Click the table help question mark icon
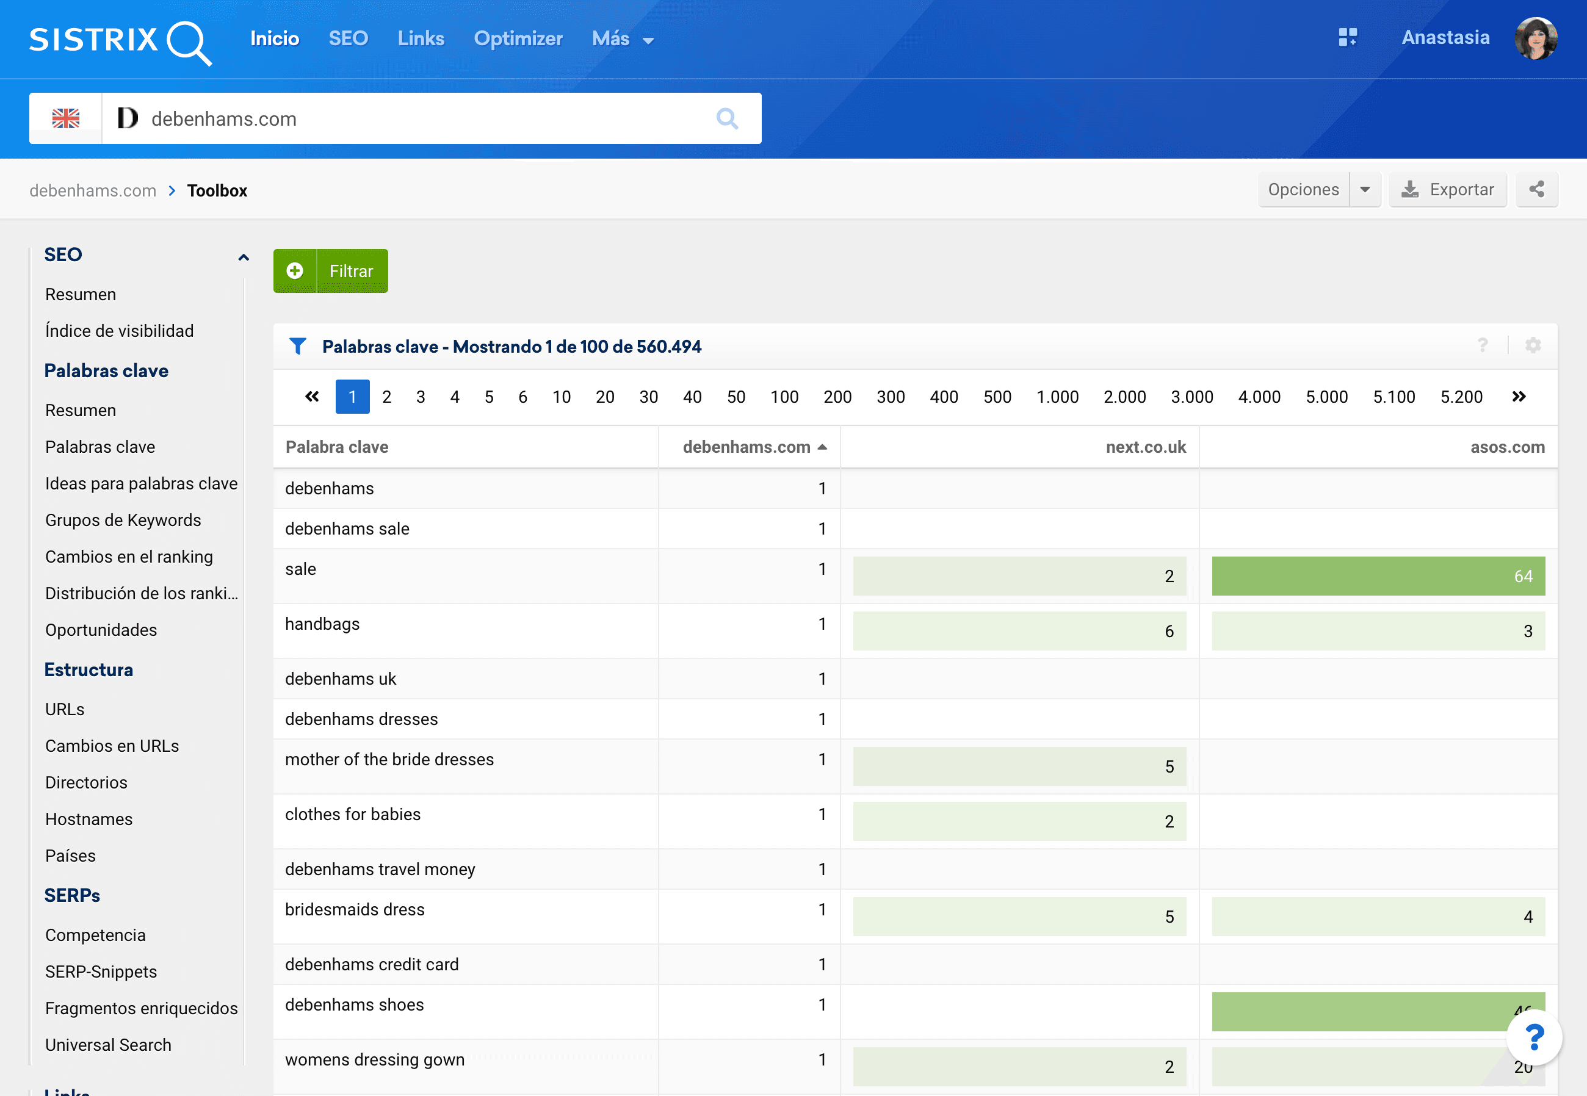The image size is (1587, 1096). (x=1483, y=345)
